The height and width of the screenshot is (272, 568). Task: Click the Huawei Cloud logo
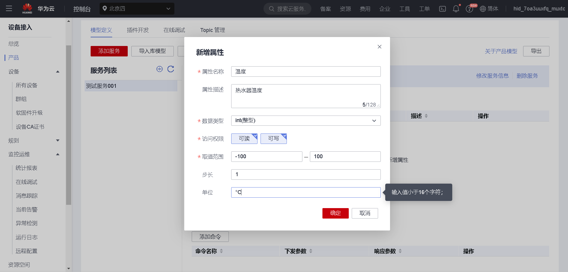[38, 9]
